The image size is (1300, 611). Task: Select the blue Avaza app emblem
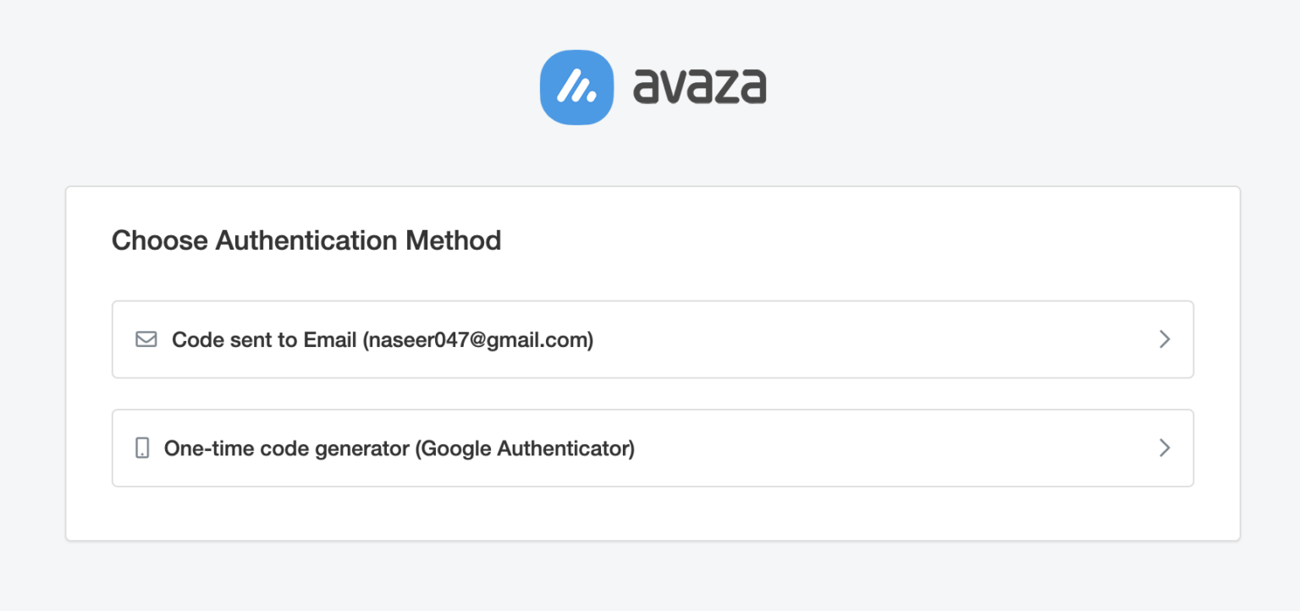click(577, 87)
